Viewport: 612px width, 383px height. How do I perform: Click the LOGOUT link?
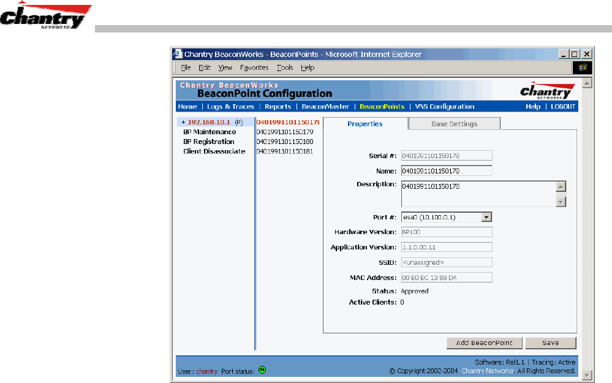pyautogui.click(x=563, y=107)
